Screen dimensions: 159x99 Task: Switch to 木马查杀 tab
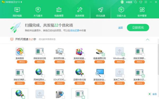[38, 12]
